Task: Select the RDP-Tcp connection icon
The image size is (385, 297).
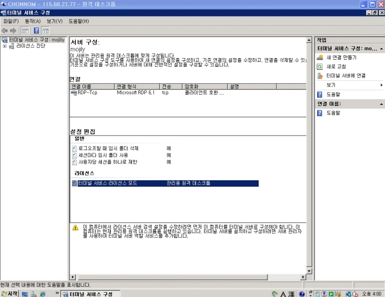Action: coord(74,93)
